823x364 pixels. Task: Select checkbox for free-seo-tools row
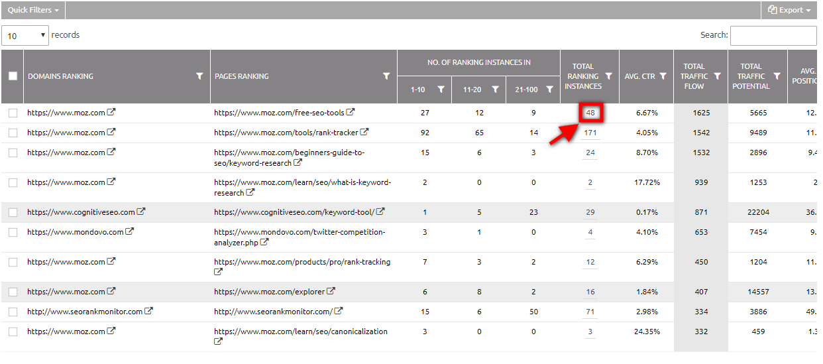[x=13, y=113]
